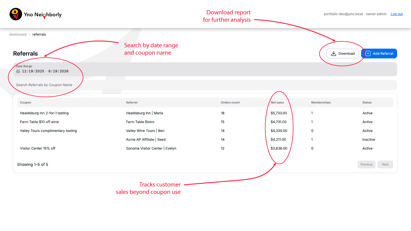Click the Yno Neighborly logo icon
Screen dimensions: 411x231
[16, 14]
